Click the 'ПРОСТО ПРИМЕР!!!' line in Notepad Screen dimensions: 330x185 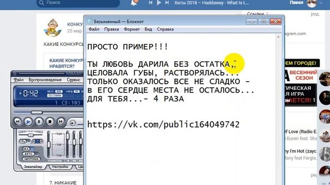(x=128, y=47)
